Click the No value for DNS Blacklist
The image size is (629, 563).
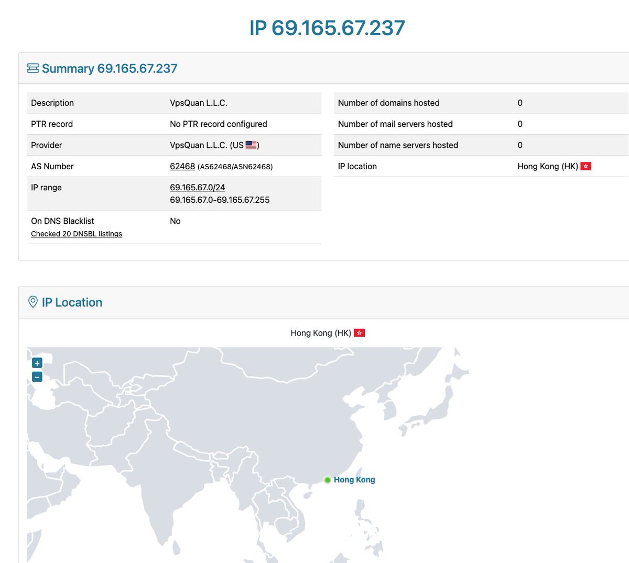point(175,221)
